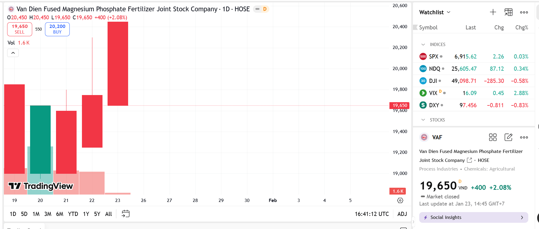
Task: Open the Watchlist dropdown
Action: pyautogui.click(x=435, y=12)
